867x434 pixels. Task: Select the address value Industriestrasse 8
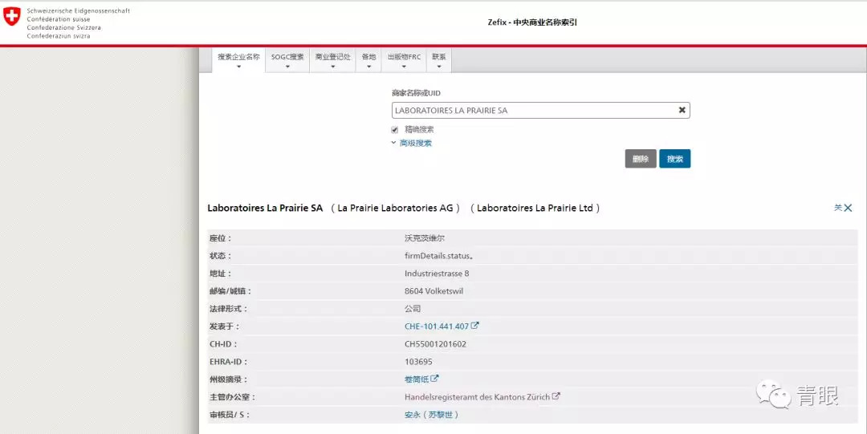[437, 273]
